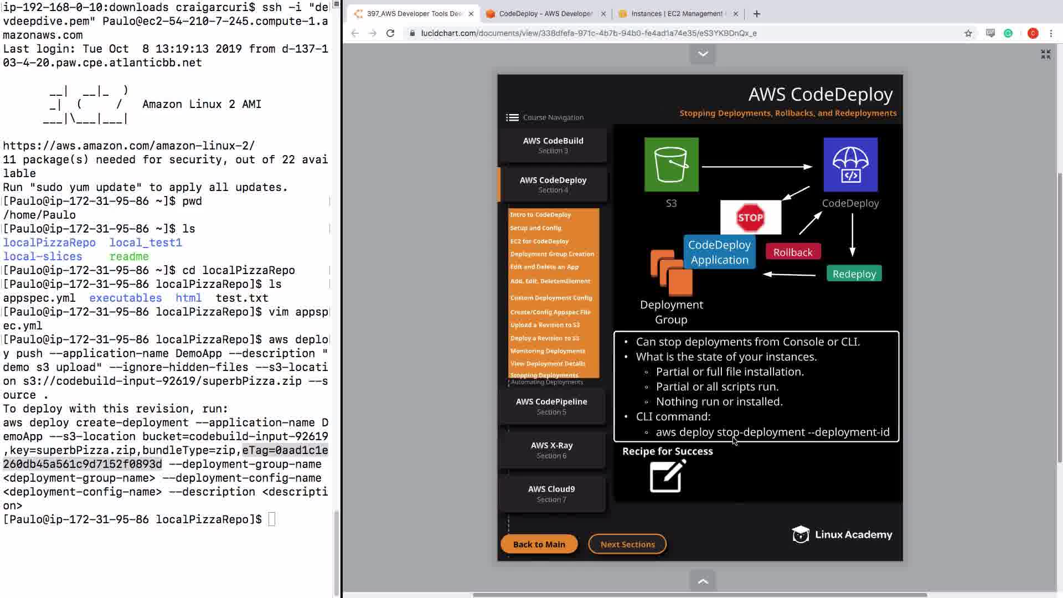1063x598 pixels.
Task: Select the red Rollback label
Action: click(x=793, y=252)
